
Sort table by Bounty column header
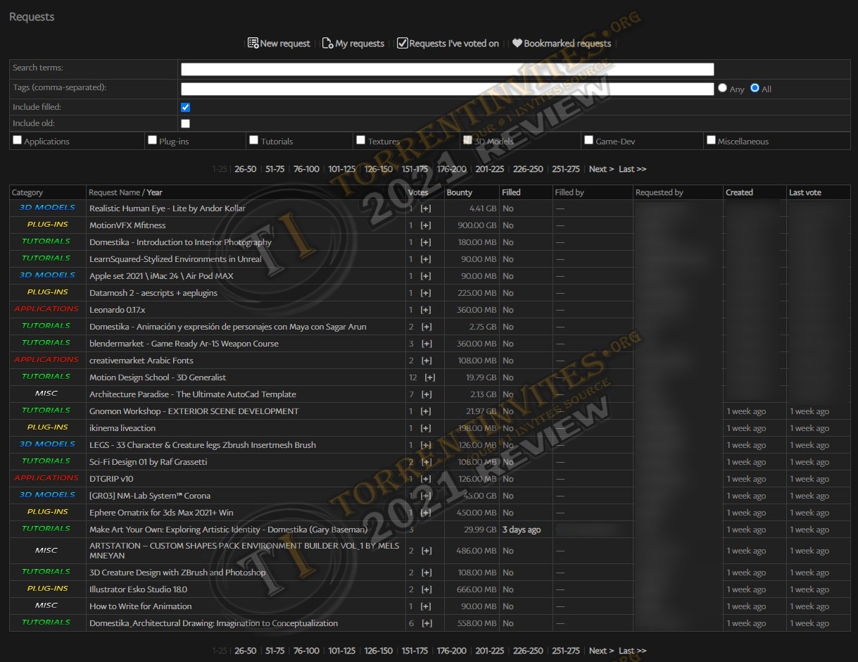[460, 192]
